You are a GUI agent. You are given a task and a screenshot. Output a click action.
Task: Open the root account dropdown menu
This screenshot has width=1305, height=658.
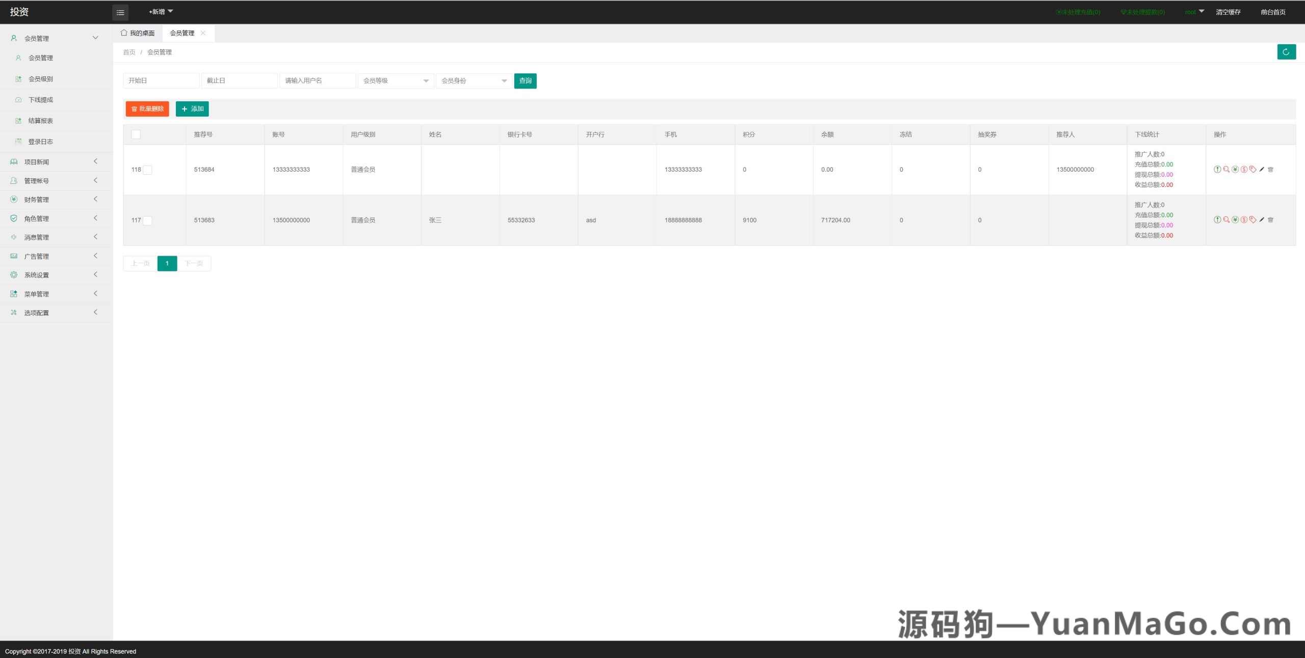tap(1194, 11)
